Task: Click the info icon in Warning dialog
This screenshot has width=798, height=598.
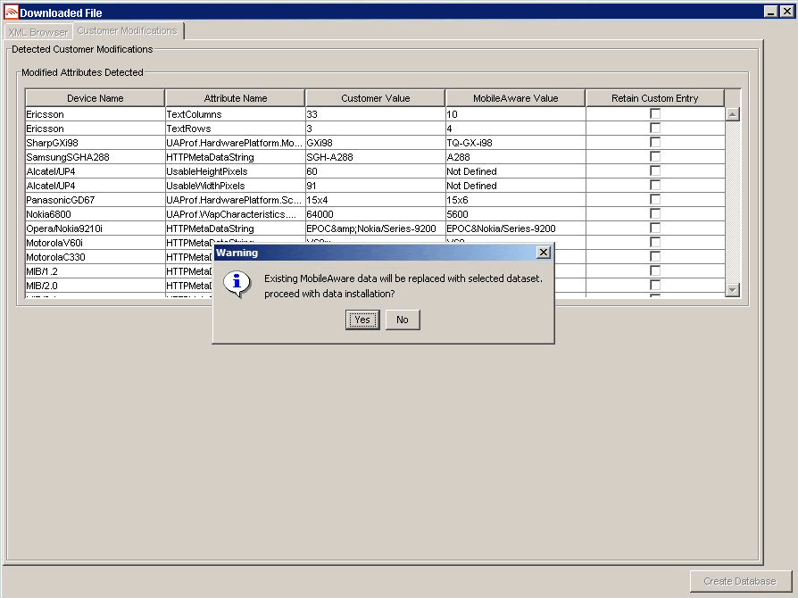Action: (x=237, y=284)
